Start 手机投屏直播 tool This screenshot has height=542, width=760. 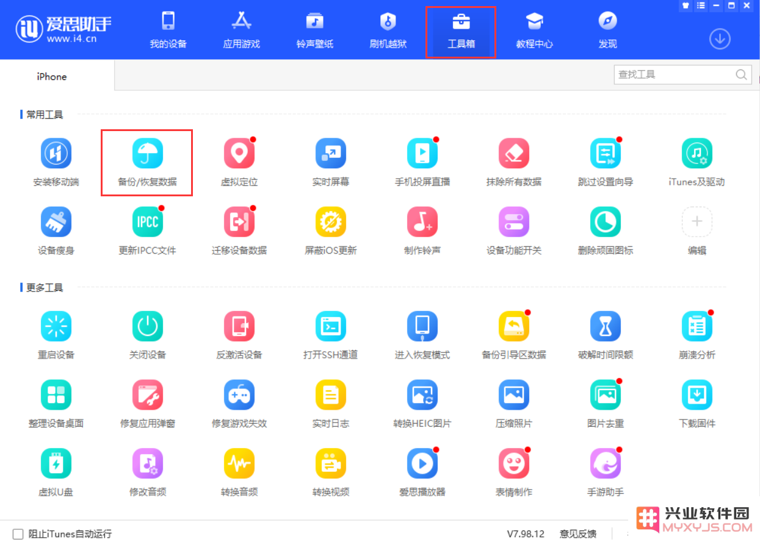422,162
